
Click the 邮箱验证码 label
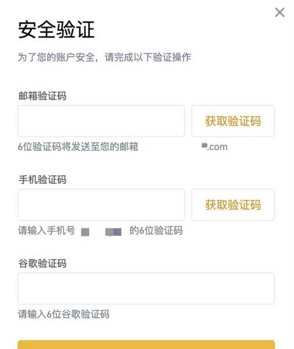coord(42,96)
